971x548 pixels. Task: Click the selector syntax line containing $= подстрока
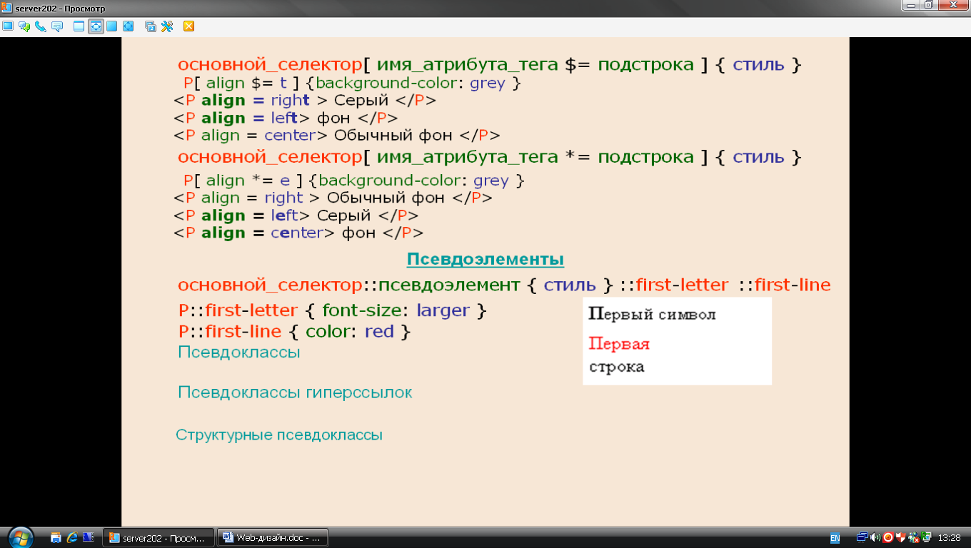coord(490,65)
